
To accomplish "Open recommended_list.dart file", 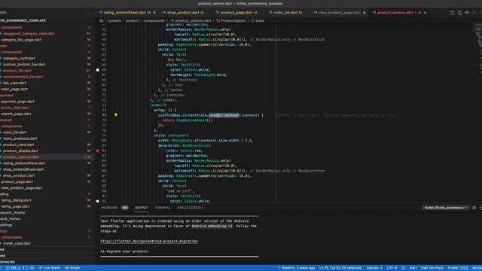I will pyautogui.click(x=23, y=77).
